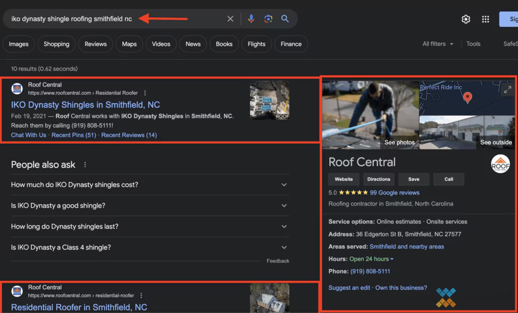This screenshot has width=518, height=313.
Task: Open 'IKO Dynasty Shingles in Smithfield, NC' result
Action: coord(85,105)
